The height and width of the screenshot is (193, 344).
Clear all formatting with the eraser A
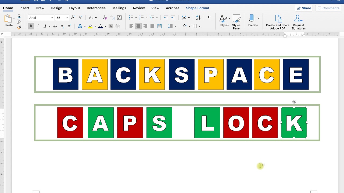point(105,18)
